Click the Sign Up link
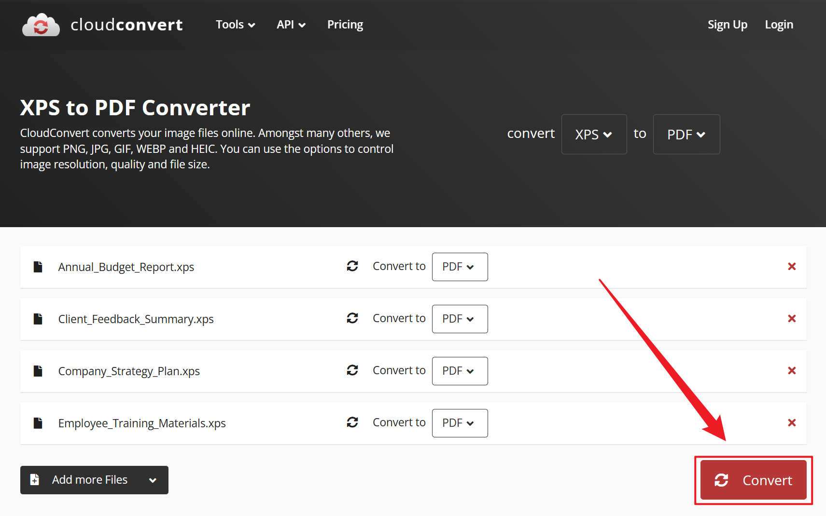 (727, 25)
